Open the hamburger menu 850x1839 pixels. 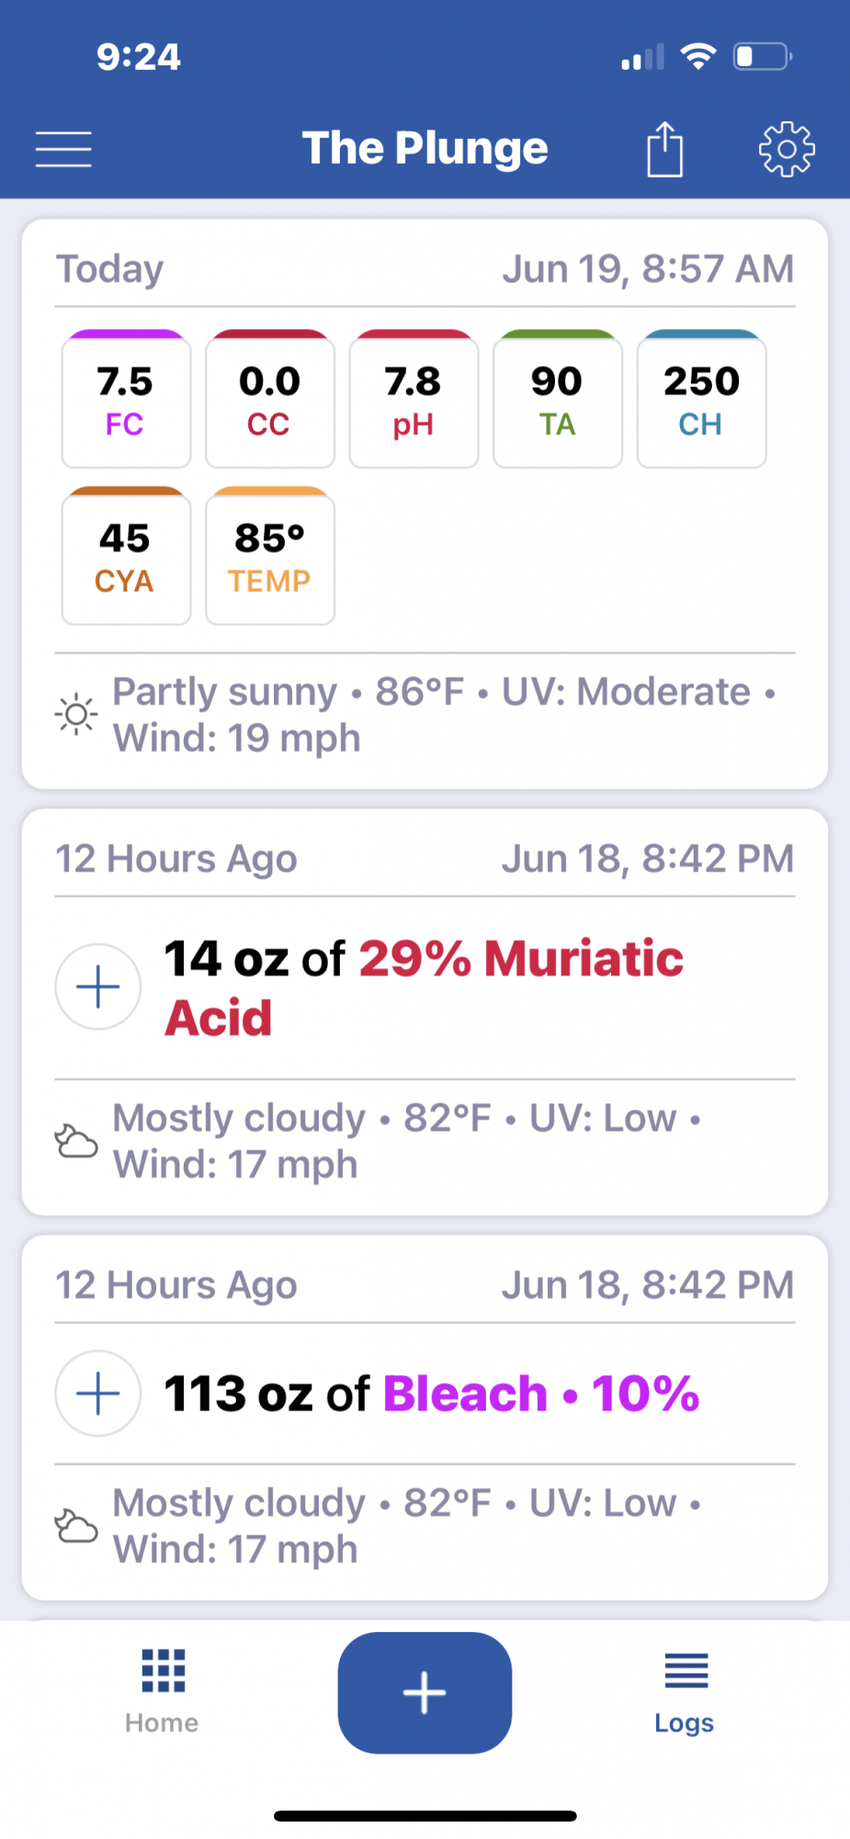(63, 149)
